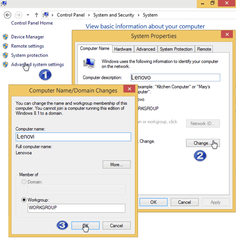Open Control Panel breadcrumb
The height and width of the screenshot is (238, 236).
pyautogui.click(x=71, y=15)
